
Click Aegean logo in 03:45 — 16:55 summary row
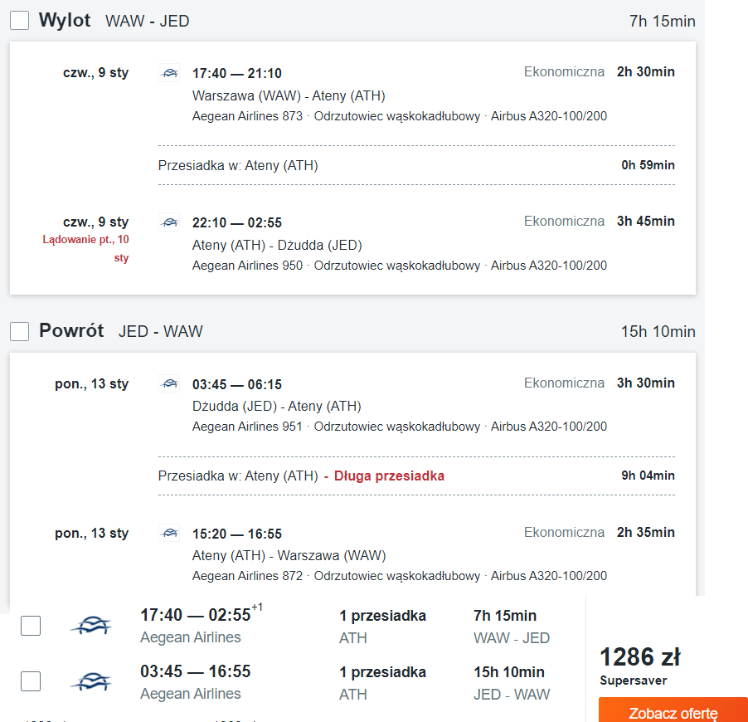[91, 681]
